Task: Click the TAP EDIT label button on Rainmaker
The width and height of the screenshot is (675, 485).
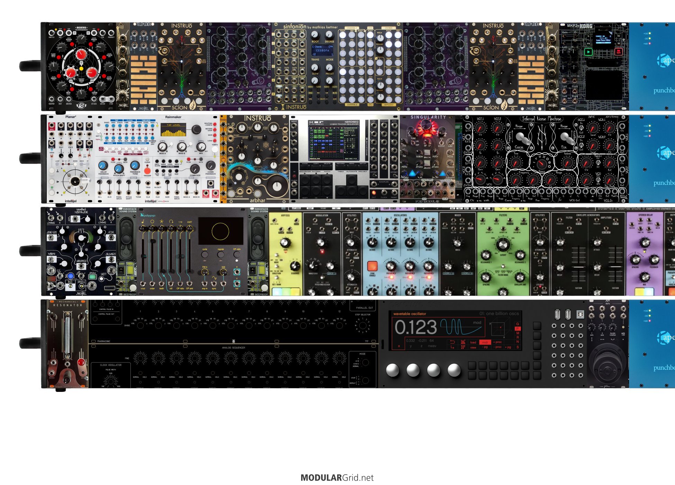Action: 101,149
